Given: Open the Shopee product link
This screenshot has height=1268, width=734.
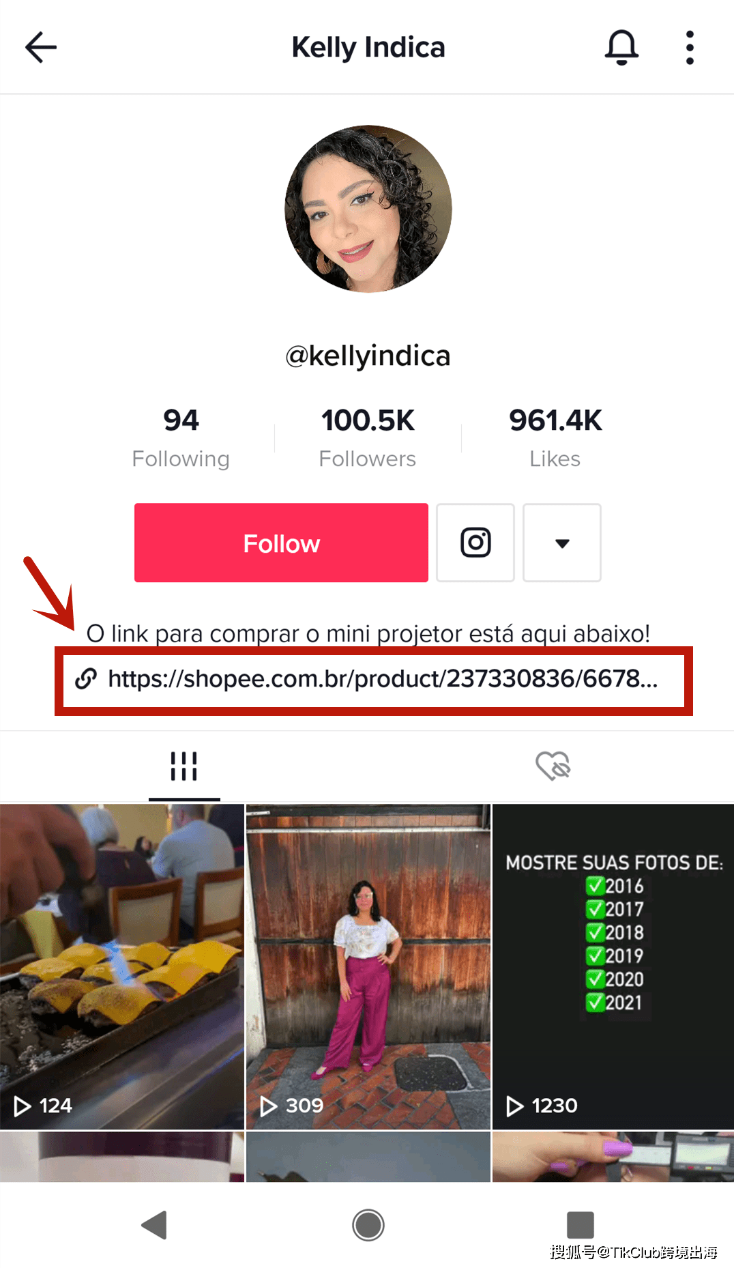Looking at the screenshot, I should click(383, 679).
